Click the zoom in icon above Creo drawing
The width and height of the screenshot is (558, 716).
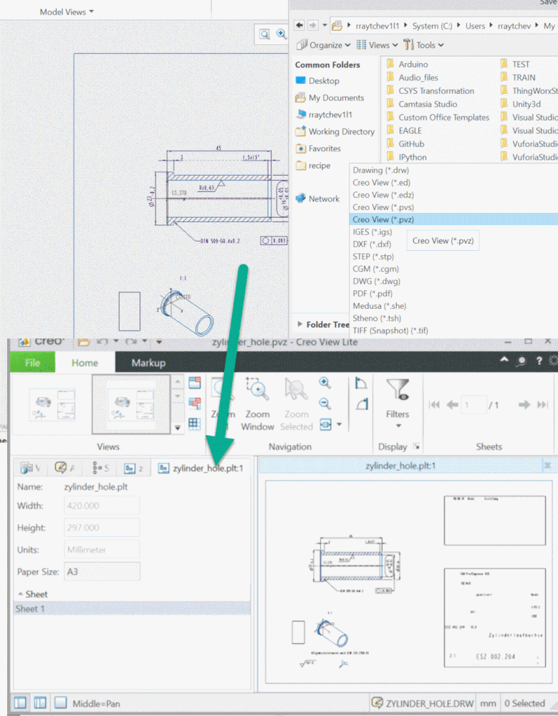click(282, 34)
